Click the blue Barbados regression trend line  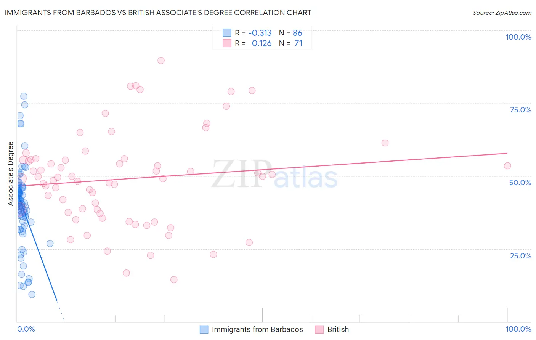point(38,252)
